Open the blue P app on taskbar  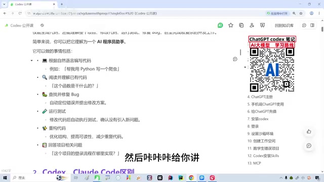pyautogui.click(x=201, y=177)
